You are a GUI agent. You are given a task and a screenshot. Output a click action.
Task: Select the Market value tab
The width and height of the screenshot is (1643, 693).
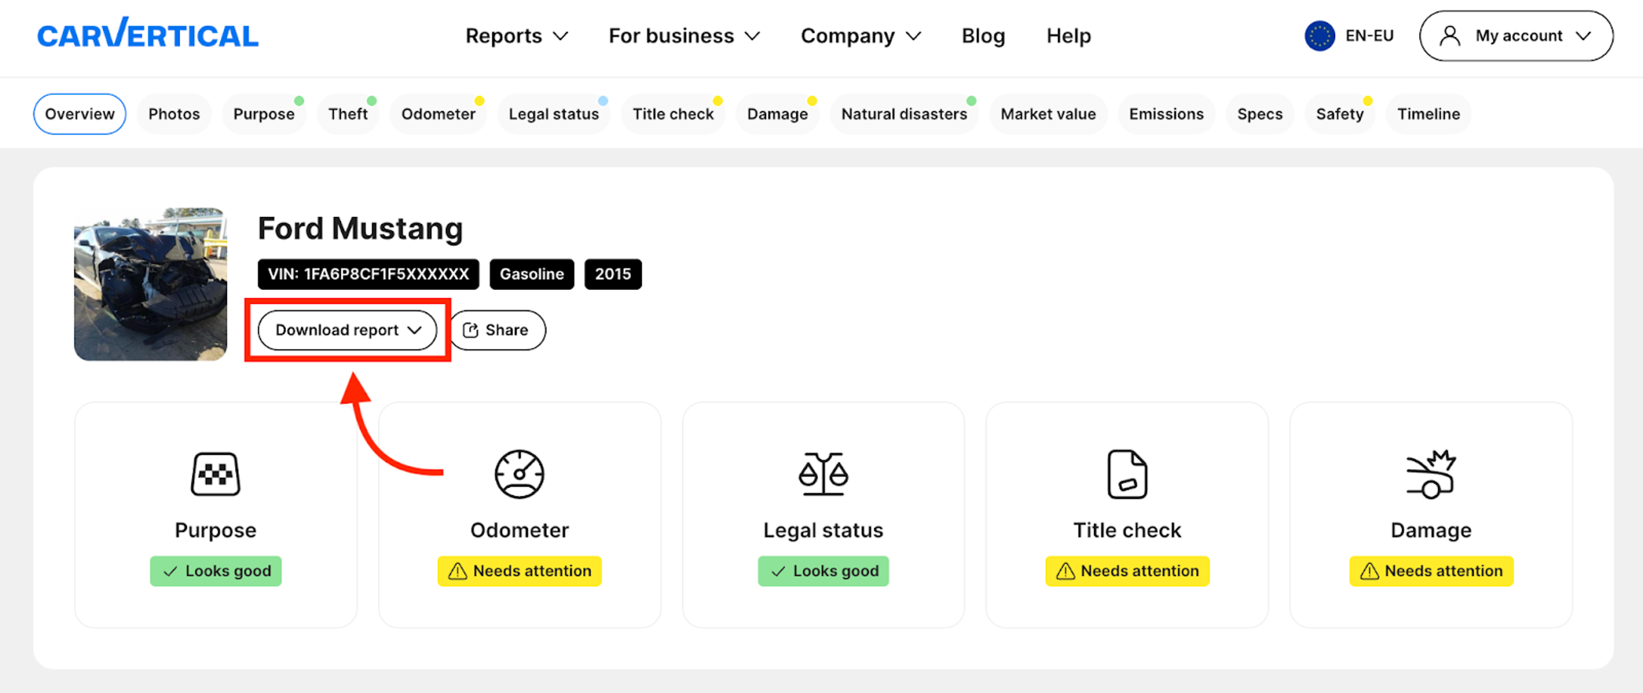(1048, 114)
